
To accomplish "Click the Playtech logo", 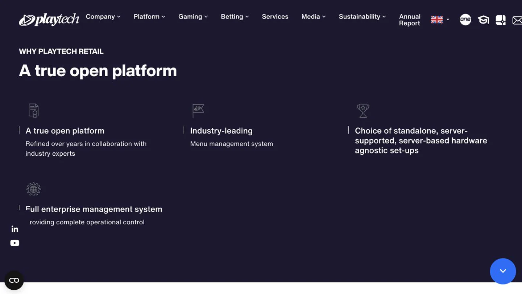I will (49, 20).
